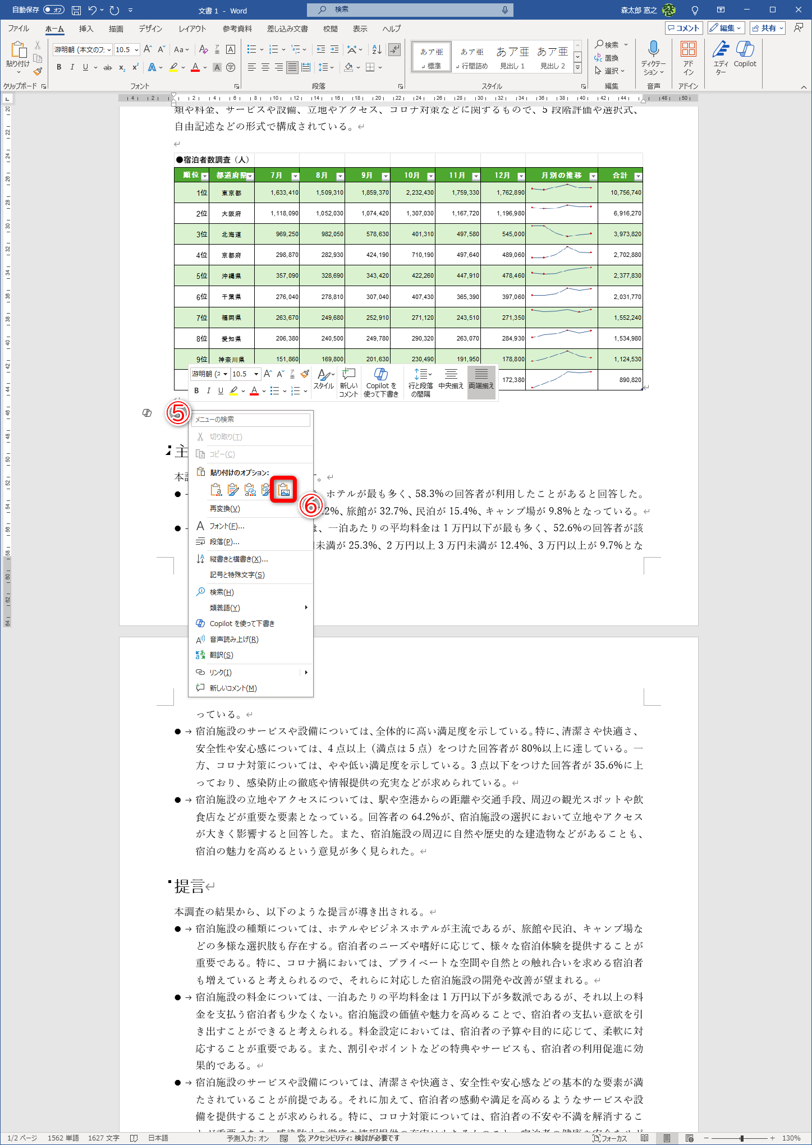Open the 校閲 ribbon tab

point(330,29)
